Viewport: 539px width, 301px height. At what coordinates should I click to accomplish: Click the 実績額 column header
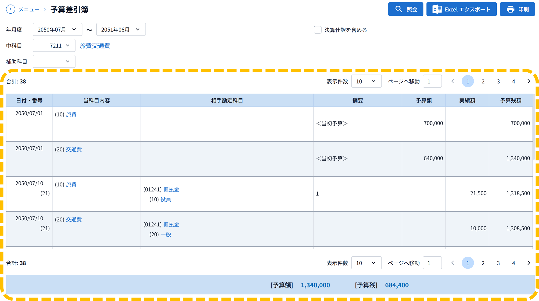[x=467, y=100]
